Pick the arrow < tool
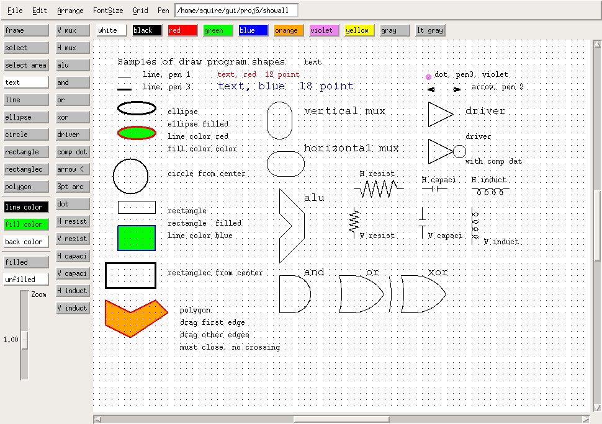 pyautogui.click(x=73, y=169)
